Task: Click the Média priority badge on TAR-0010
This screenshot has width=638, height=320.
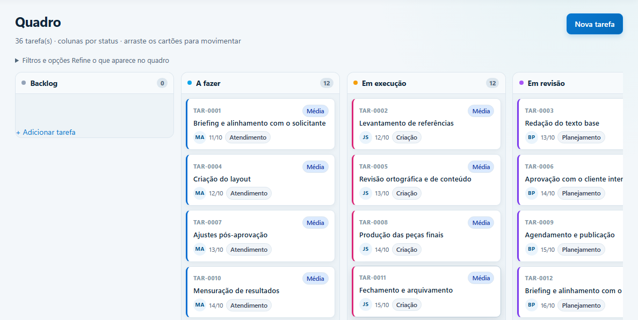Action: coord(315,279)
